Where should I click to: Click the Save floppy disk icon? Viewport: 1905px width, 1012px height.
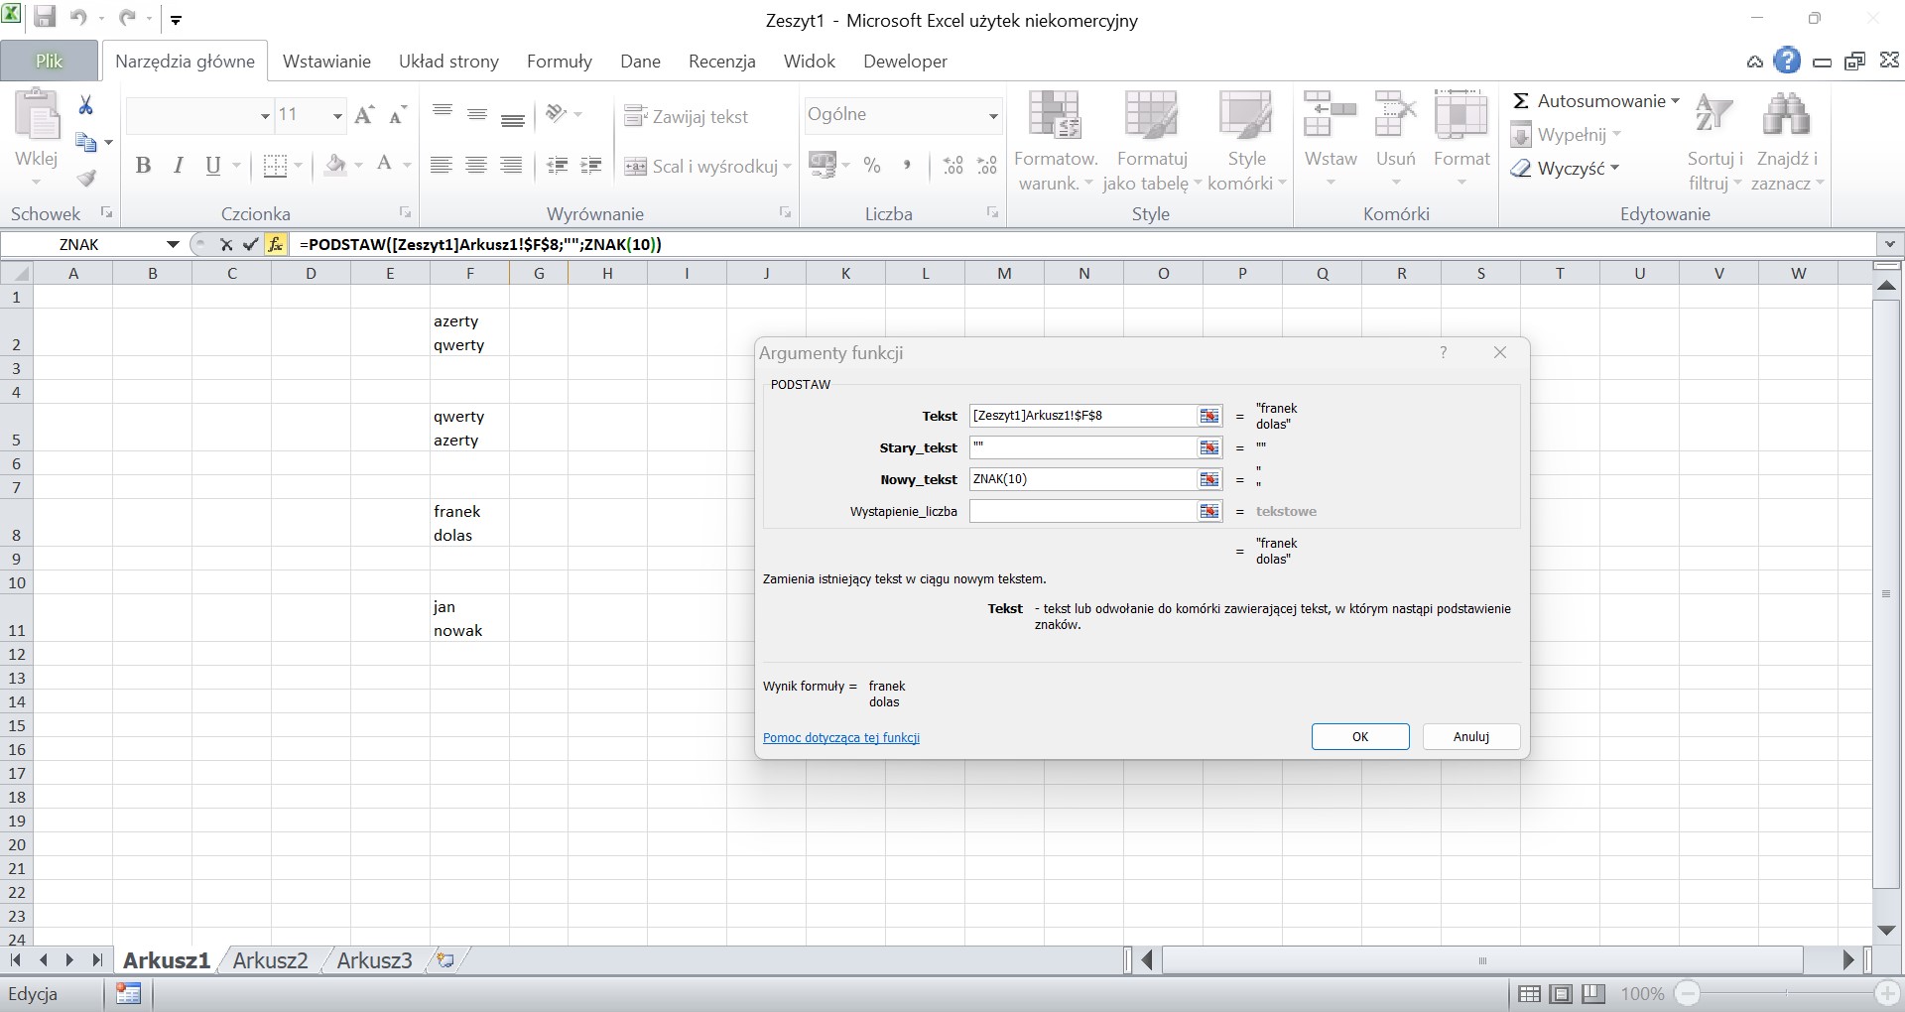[45, 17]
